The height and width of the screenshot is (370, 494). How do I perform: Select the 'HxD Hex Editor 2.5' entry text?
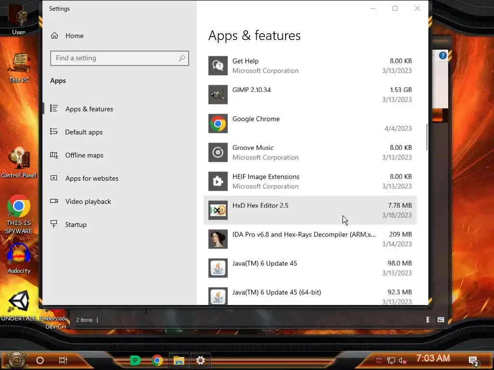[x=260, y=205]
